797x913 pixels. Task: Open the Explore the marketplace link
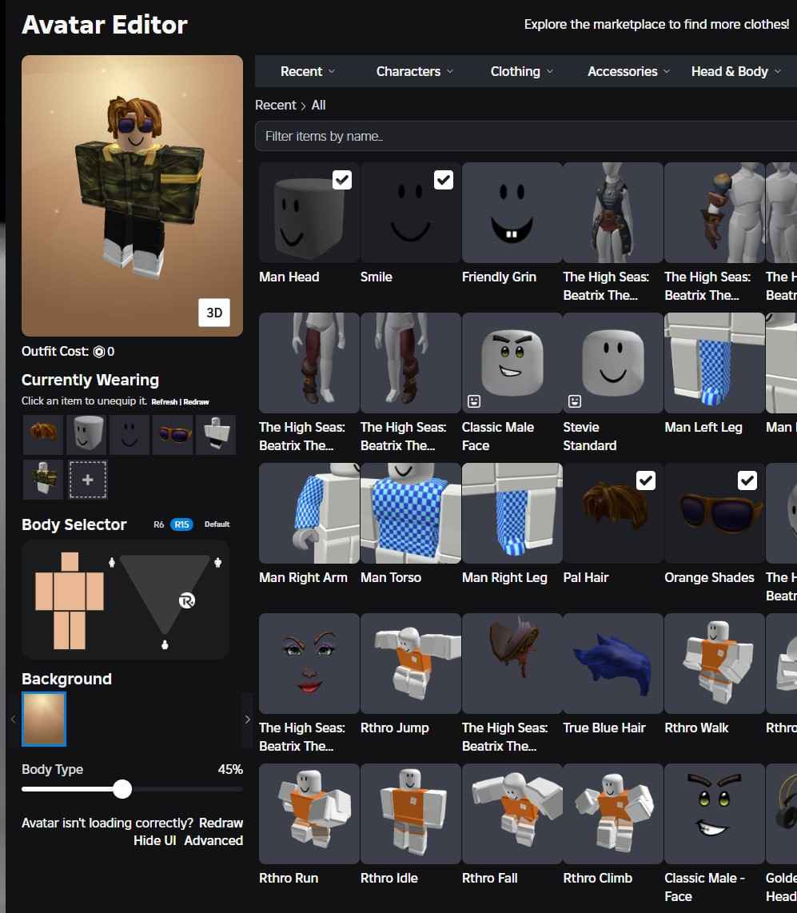[x=656, y=25]
